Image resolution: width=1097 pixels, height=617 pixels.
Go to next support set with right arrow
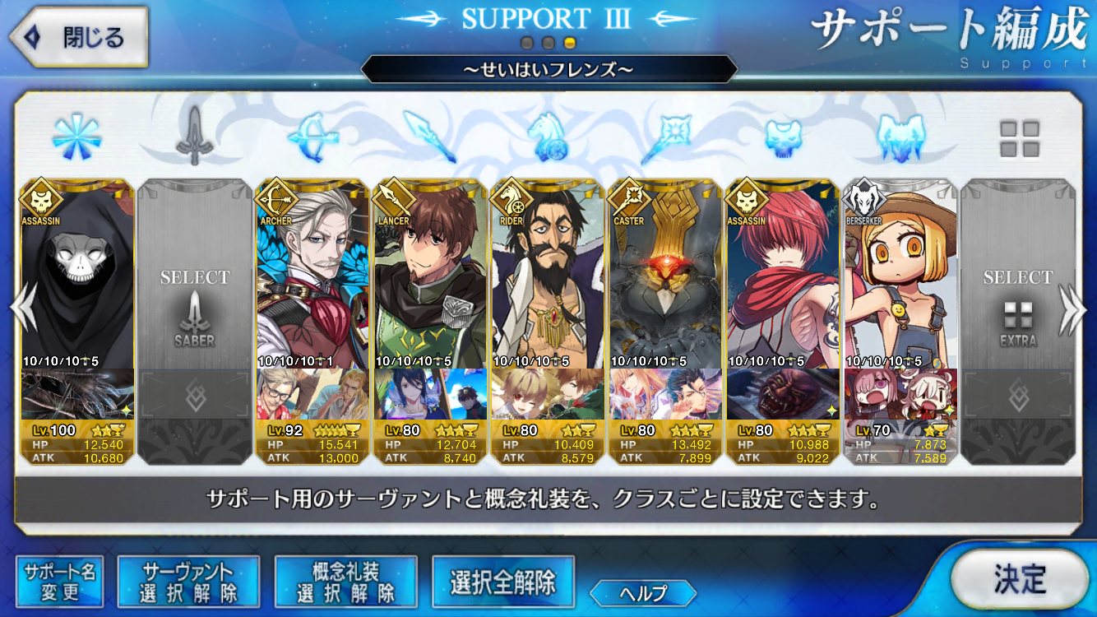pos(1074,311)
